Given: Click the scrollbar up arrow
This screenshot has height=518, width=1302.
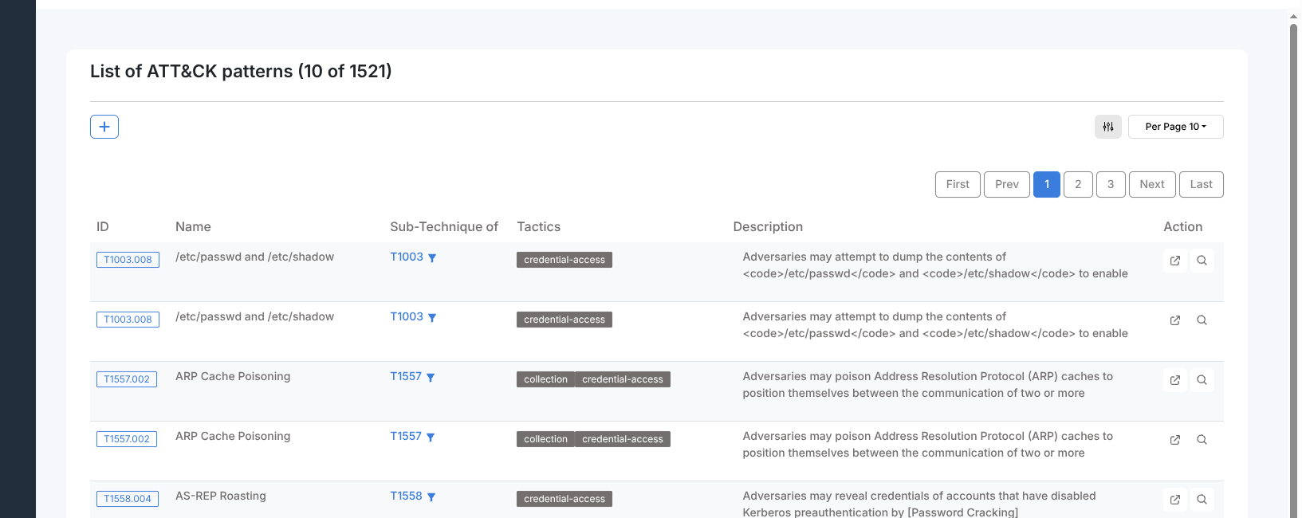Looking at the screenshot, I should tap(1294, 15).
